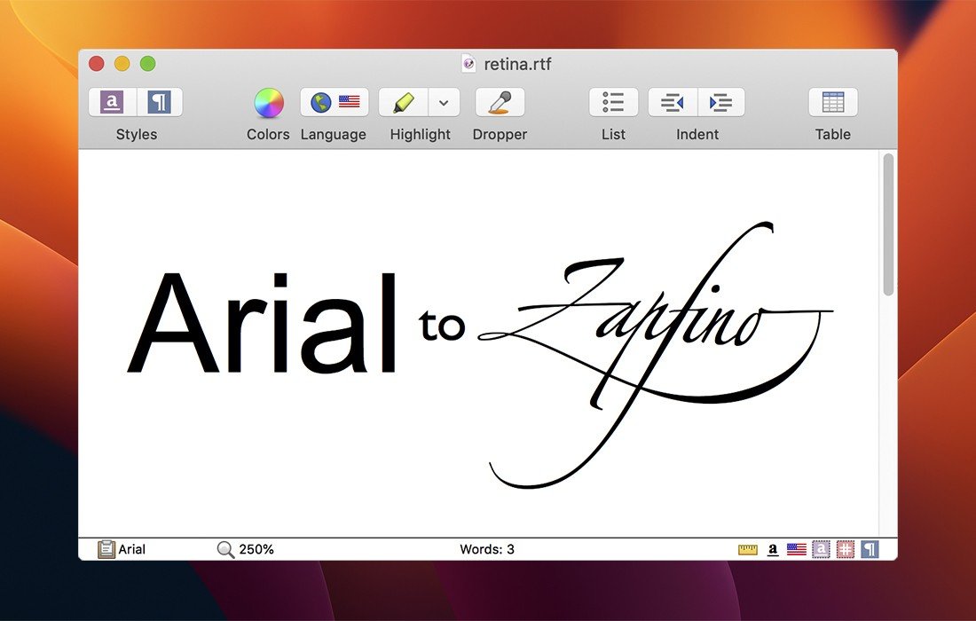The width and height of the screenshot is (976, 621).
Task: Click the Words: 3 counter
Action: click(486, 549)
